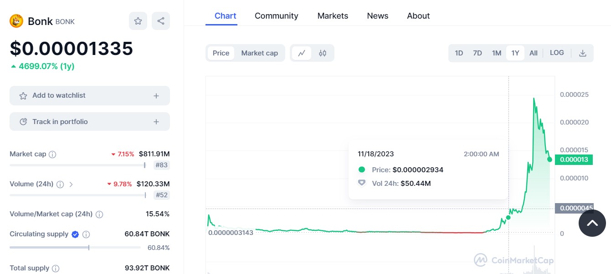Click the verified circulating supply badge
Image resolution: width=611 pixels, height=274 pixels.
click(75, 234)
